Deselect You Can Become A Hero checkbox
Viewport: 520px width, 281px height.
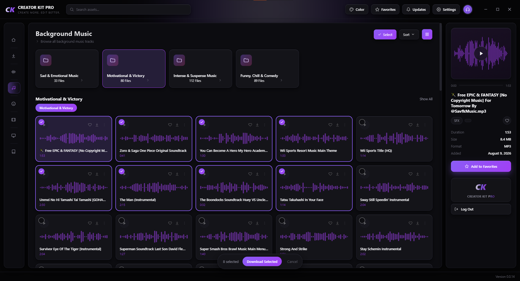202,122
